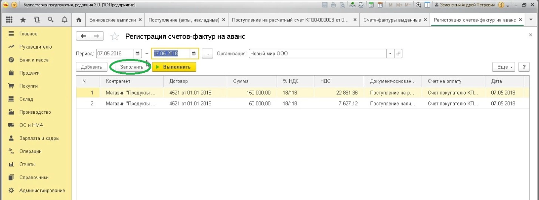Open the Еще dropdown menu

coord(504,67)
